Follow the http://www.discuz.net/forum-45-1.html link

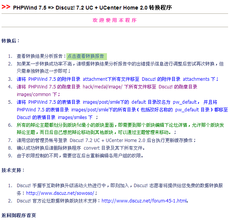(x=144, y=201)
